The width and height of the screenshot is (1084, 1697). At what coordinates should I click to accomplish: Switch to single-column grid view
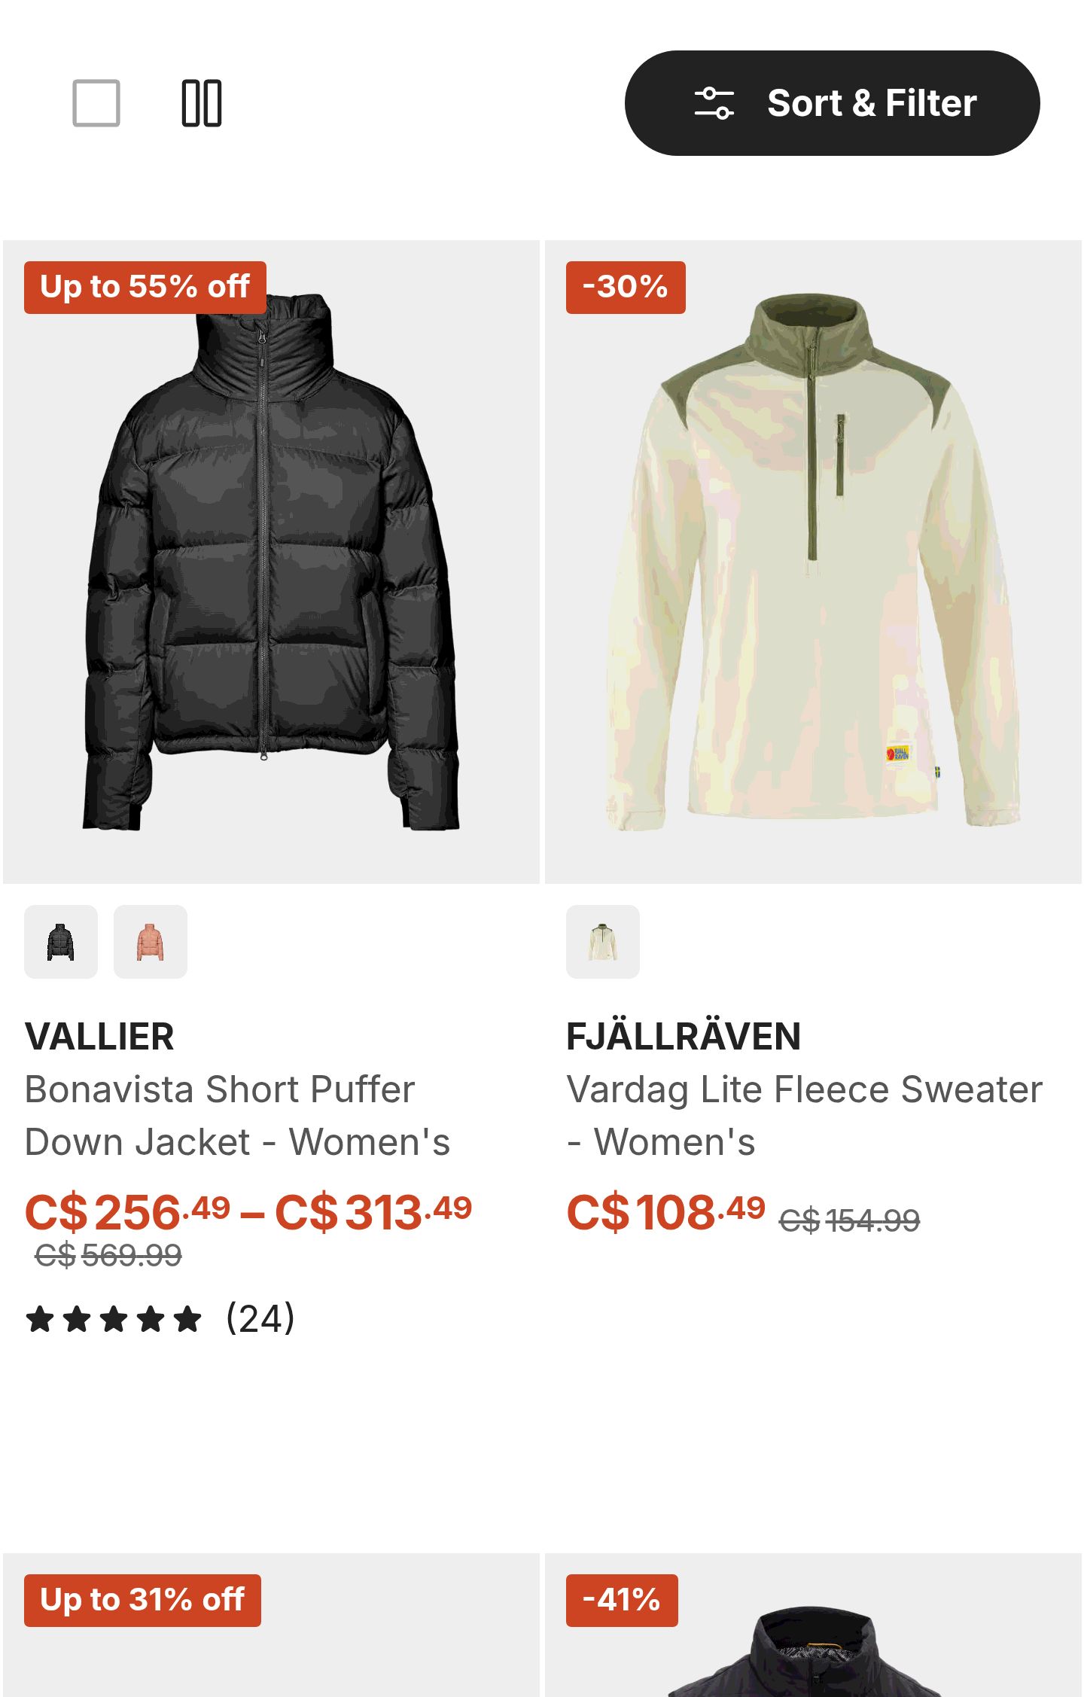96,103
